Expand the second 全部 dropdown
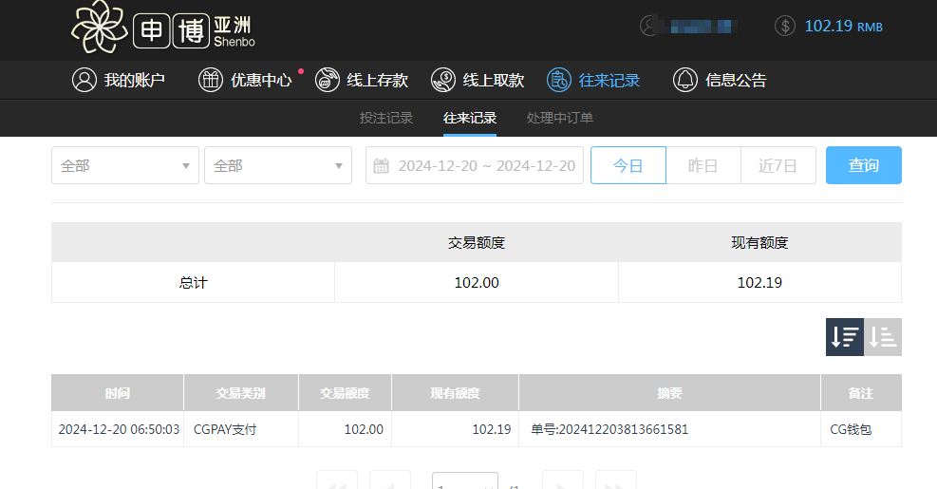The image size is (937, 489). coord(277,165)
